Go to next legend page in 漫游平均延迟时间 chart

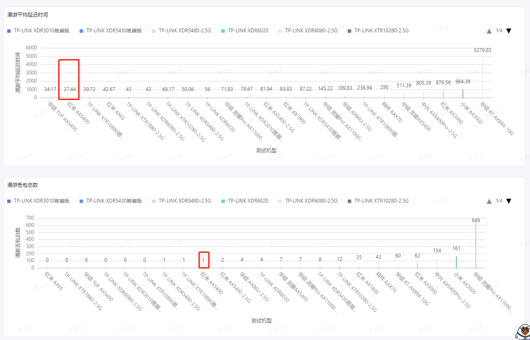click(509, 31)
